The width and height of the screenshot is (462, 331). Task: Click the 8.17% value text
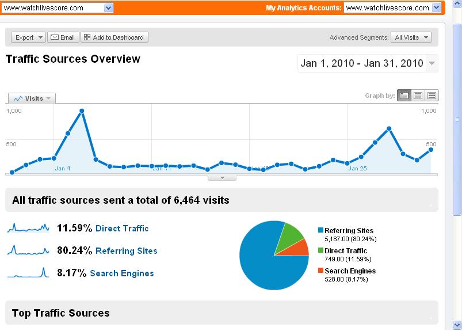pyautogui.click(x=71, y=273)
